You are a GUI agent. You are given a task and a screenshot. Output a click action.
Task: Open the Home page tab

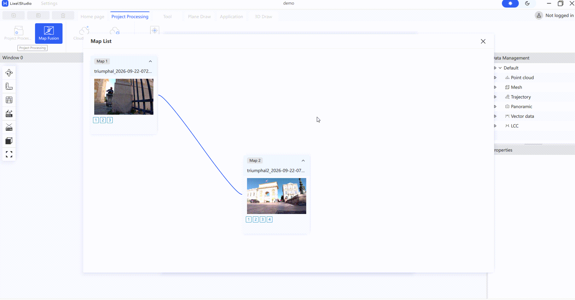coord(92,17)
